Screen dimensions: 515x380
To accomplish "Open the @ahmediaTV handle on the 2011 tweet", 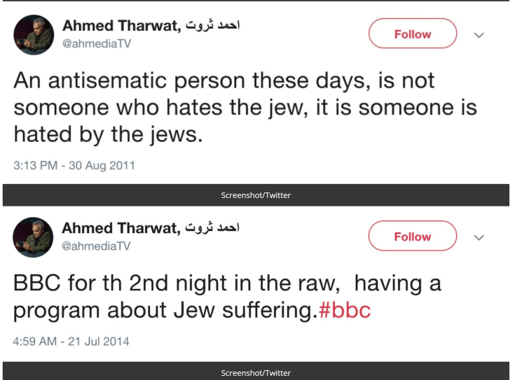I will tap(97, 43).
